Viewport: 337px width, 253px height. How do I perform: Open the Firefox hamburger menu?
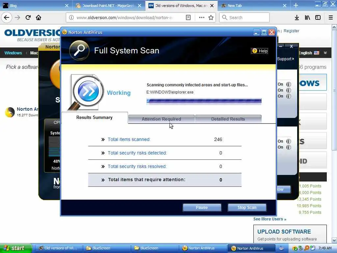click(x=331, y=17)
